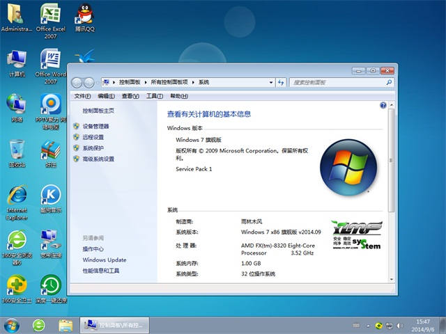
Task: Open 高级系统设置 link
Action: 98,159
